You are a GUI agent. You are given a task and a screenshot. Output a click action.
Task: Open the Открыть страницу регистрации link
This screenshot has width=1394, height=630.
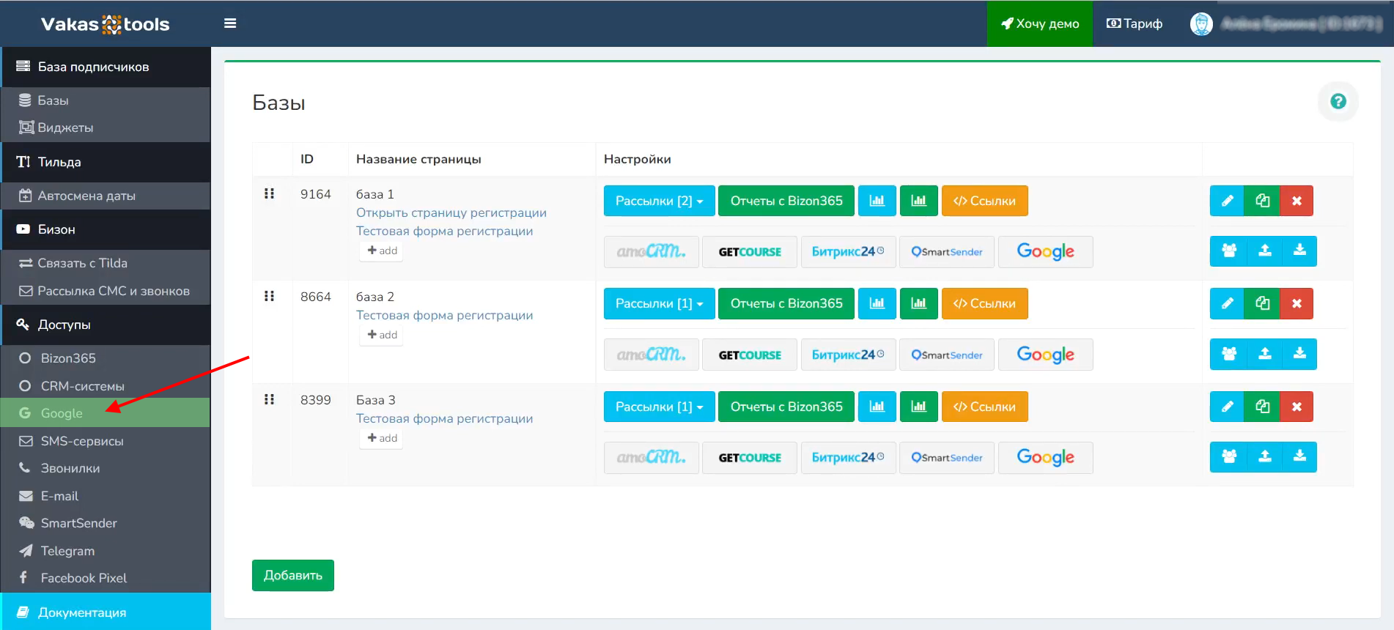click(x=451, y=212)
